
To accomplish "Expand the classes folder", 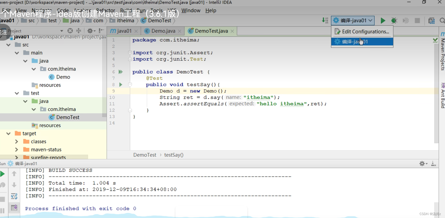I will 17,142.
